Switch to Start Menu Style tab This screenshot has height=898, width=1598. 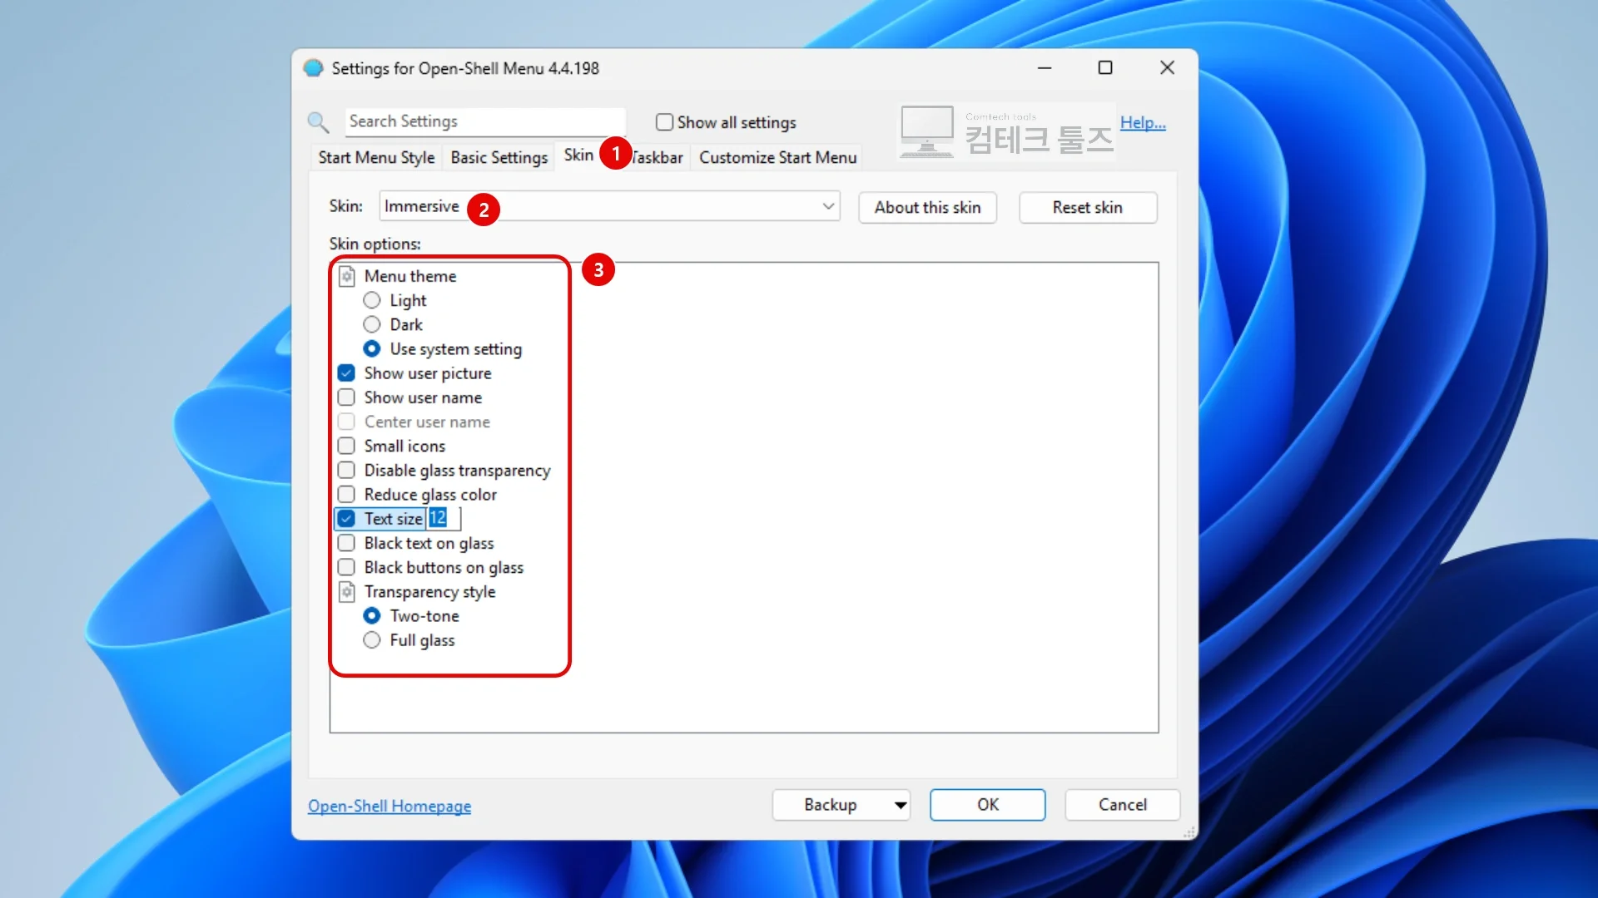376,157
